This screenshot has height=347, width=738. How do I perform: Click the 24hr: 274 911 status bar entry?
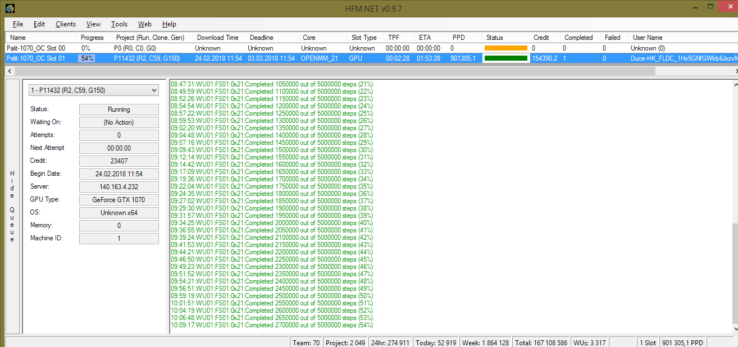[x=391, y=343]
